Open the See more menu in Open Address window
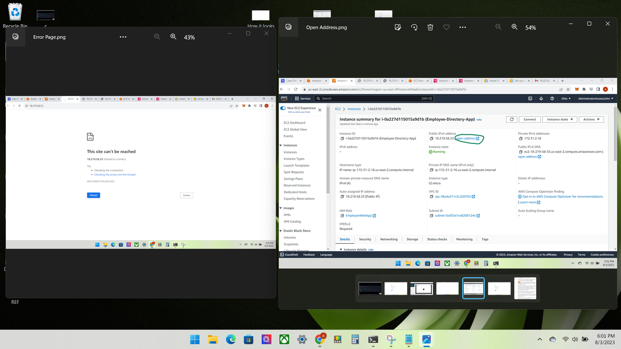Screen dimensions: 621x349 tap(462, 28)
